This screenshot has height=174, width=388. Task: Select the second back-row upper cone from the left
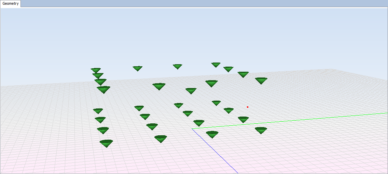point(137,68)
